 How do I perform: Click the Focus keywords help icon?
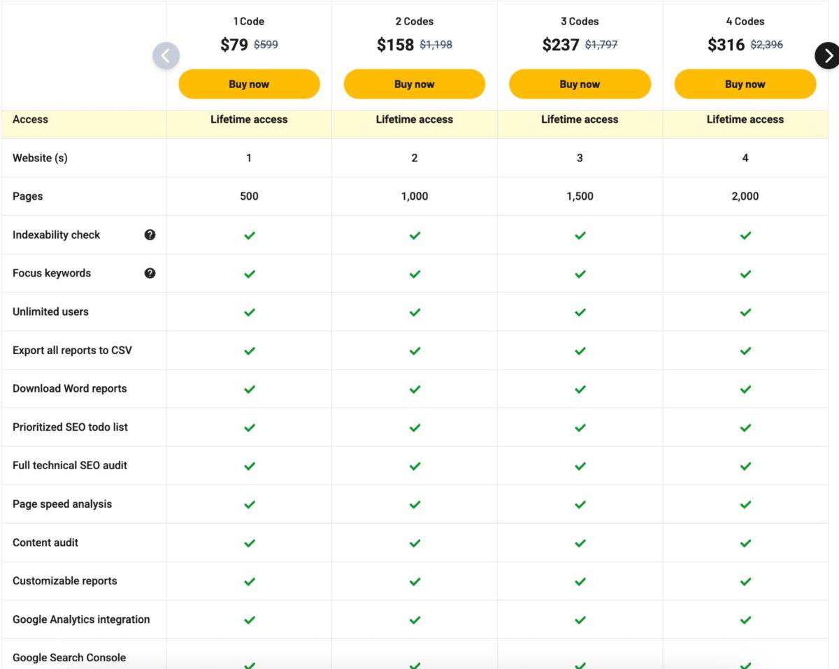[150, 273]
